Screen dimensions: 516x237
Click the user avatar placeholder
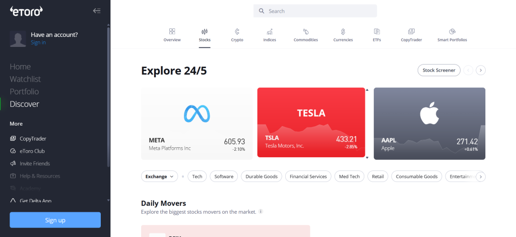pyautogui.click(x=18, y=38)
